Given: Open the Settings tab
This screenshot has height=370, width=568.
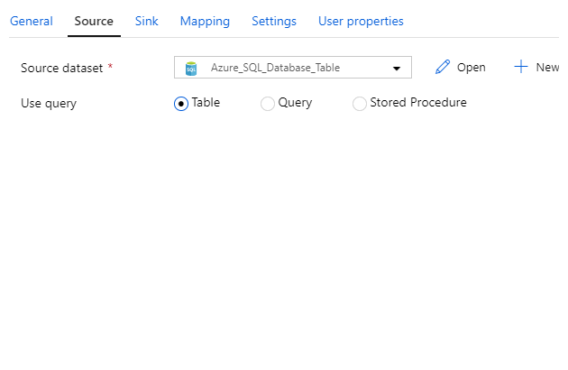Looking at the screenshot, I should 273,21.
